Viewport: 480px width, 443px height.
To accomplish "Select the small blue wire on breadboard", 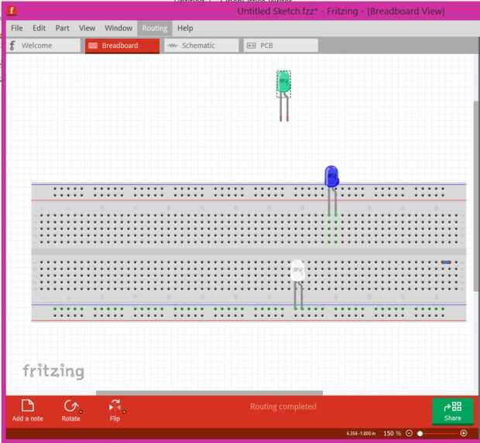I will coord(446,262).
